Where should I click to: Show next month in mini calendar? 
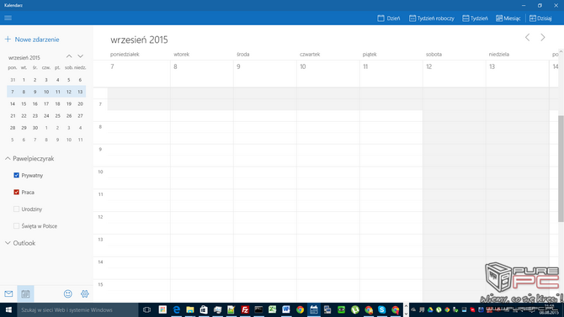click(x=80, y=56)
